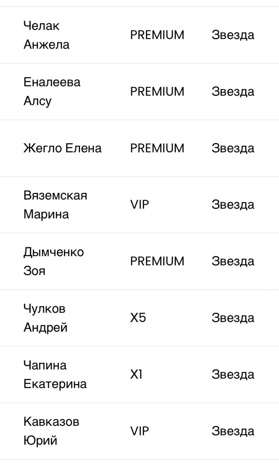Screen dimensions: 279x467
Task: Click Звезда in Вяземская Марина row
Action: tap(233, 205)
